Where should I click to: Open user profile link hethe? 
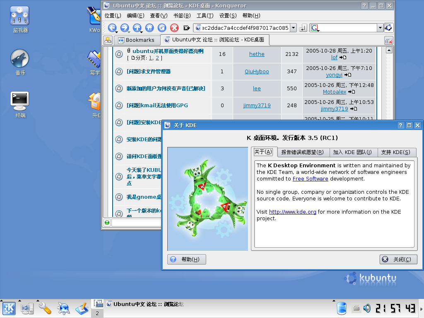tap(257, 54)
